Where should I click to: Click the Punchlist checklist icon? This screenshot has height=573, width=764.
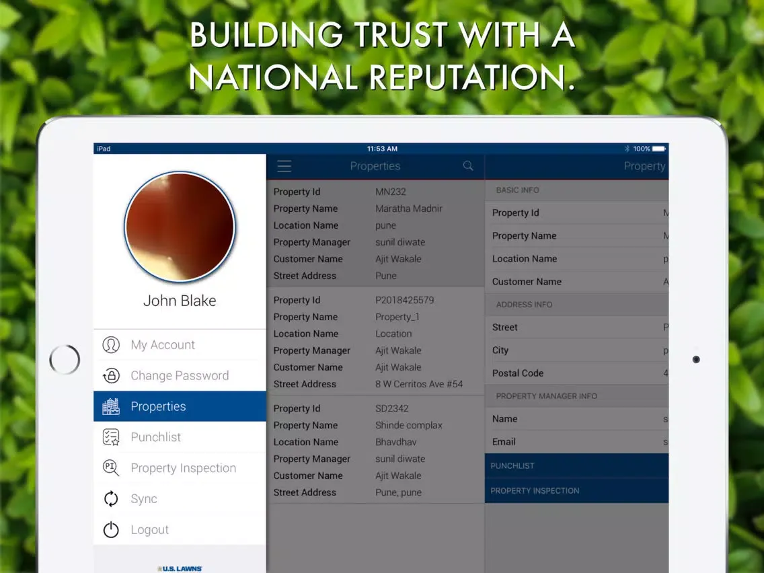pyautogui.click(x=111, y=437)
